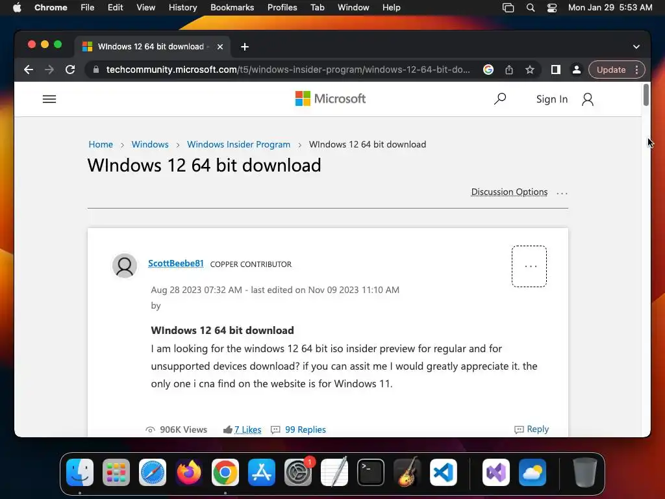Viewport: 665px width, 499px height.
Task: Open the Chrome File menu
Action: pyautogui.click(x=88, y=8)
